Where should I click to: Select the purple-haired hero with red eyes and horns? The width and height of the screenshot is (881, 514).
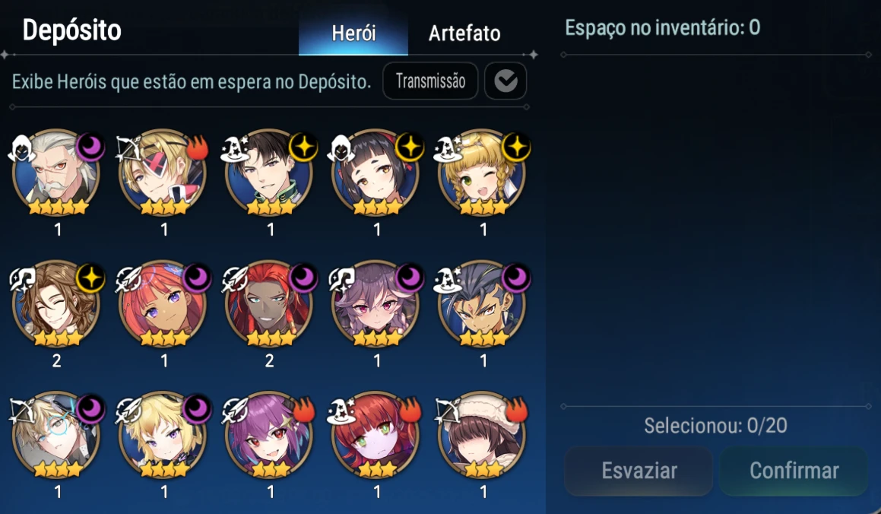[376, 304]
